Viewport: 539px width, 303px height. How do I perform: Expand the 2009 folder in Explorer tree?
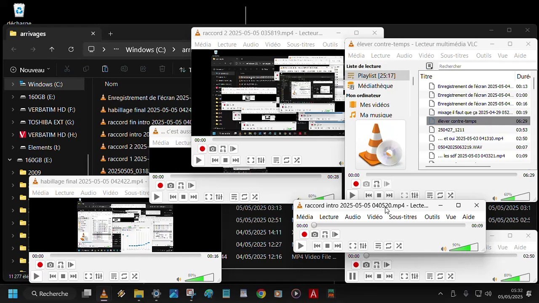[x=13, y=173]
